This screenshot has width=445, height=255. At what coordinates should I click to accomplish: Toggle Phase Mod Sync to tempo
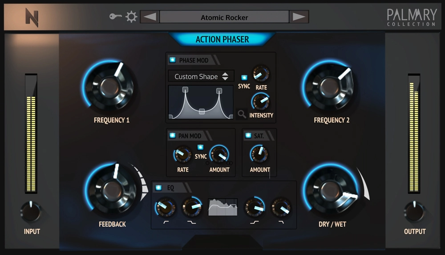(244, 78)
